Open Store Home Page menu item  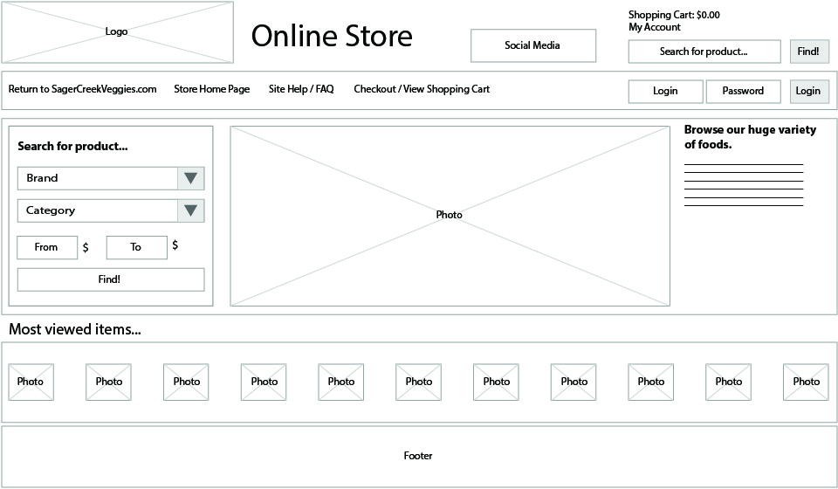click(x=211, y=89)
